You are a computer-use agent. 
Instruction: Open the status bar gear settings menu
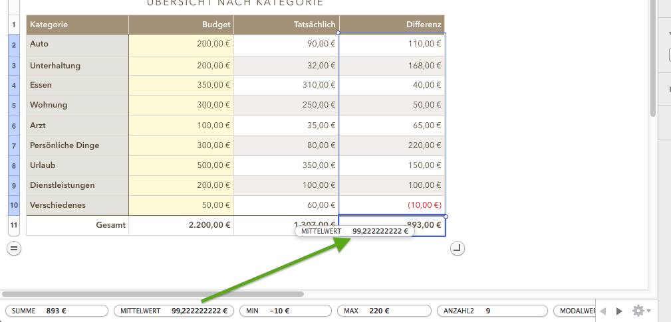pos(642,311)
